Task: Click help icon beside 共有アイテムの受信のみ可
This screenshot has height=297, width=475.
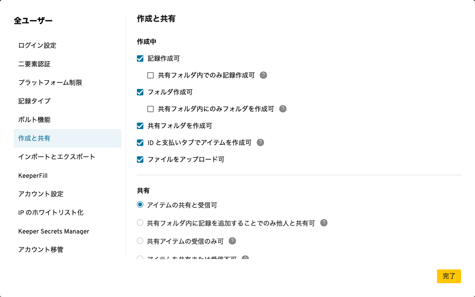Action: click(x=232, y=241)
